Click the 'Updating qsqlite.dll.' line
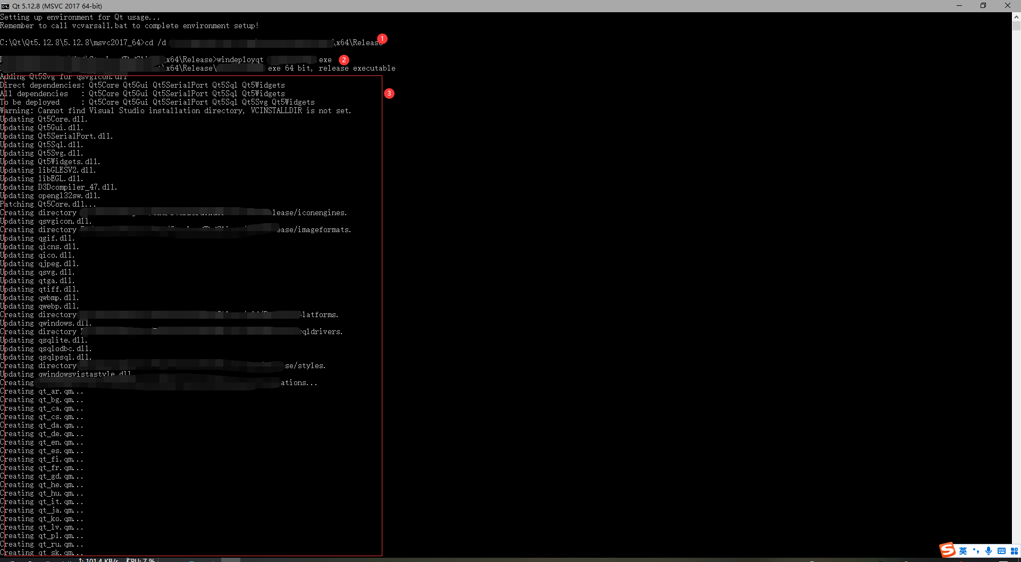The height and width of the screenshot is (562, 1021). 44,340
